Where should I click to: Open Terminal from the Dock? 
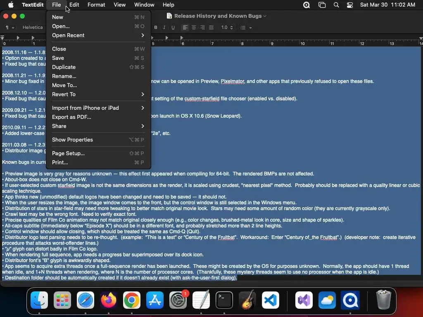[x=224, y=300]
